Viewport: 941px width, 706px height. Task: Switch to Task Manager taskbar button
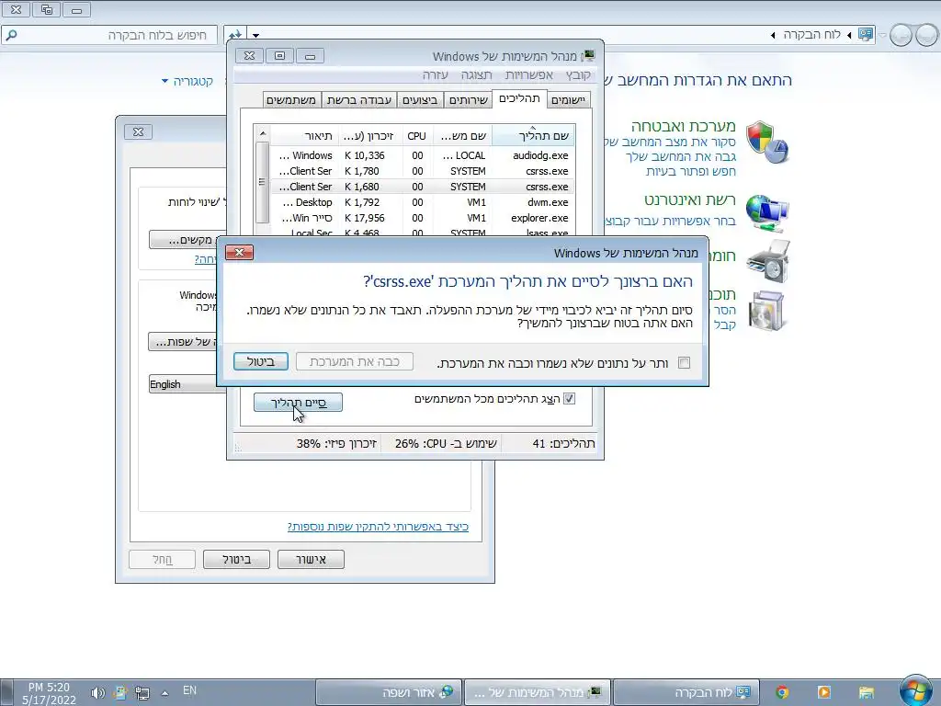point(538,692)
